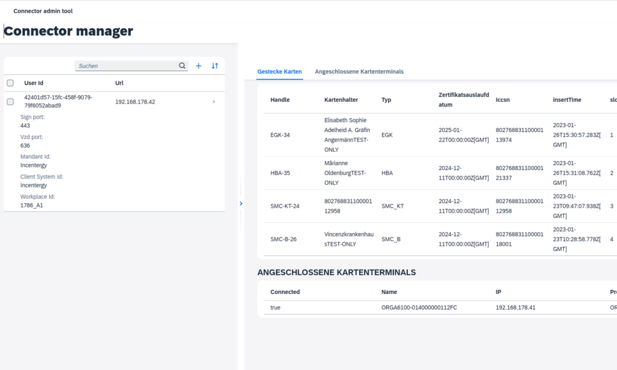Type in the Suchen search field
The image size is (617, 370).
click(127, 66)
